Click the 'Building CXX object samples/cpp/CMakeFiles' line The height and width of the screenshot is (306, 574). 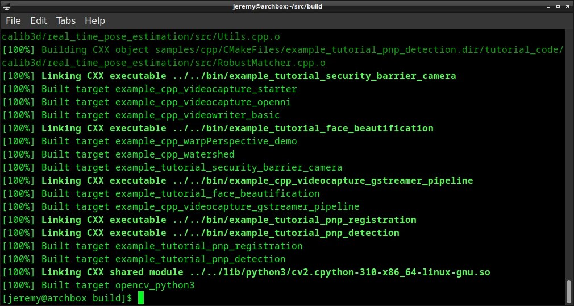(x=282, y=50)
